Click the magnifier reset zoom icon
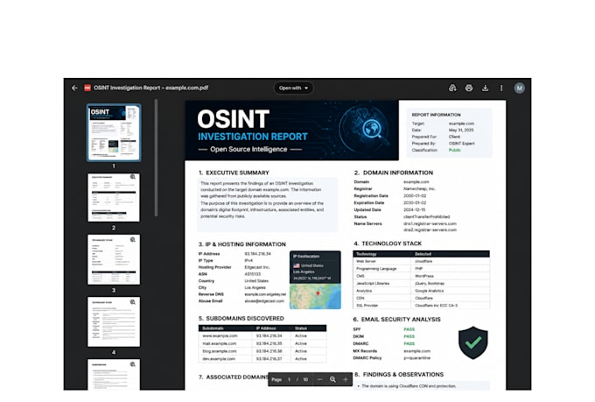 pos(332,379)
